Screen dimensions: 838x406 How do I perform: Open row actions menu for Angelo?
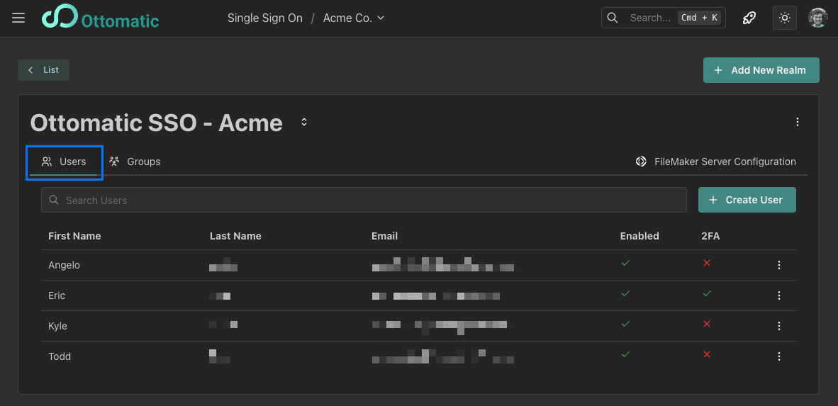pos(779,265)
